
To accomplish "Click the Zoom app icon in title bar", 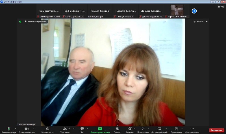I will point(2,2).
